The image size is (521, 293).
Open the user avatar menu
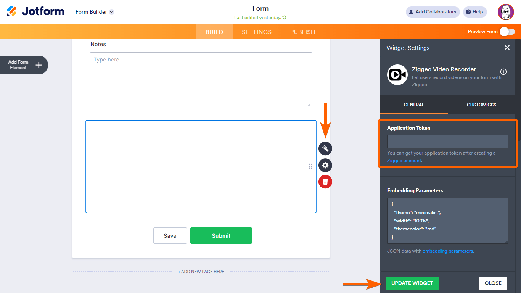(x=506, y=12)
